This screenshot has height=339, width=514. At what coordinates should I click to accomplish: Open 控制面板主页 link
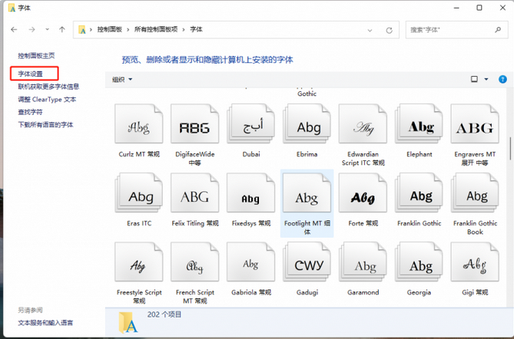[36, 56]
